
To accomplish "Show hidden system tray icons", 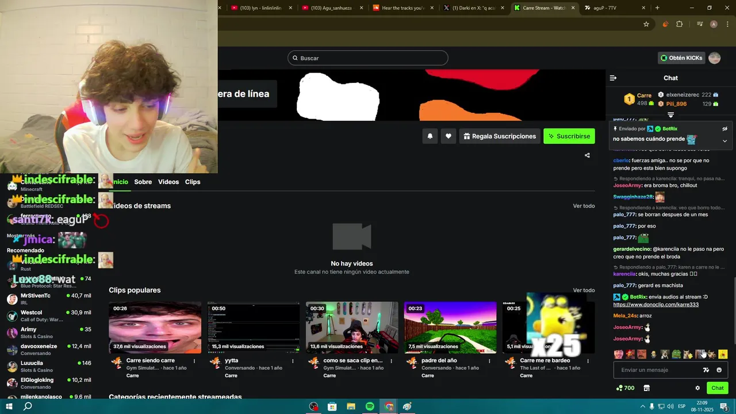I will point(643,407).
